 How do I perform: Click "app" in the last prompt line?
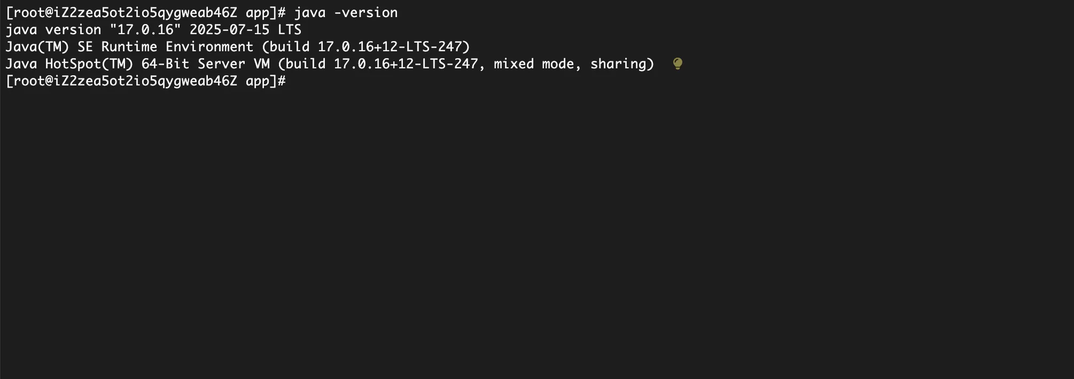click(258, 81)
